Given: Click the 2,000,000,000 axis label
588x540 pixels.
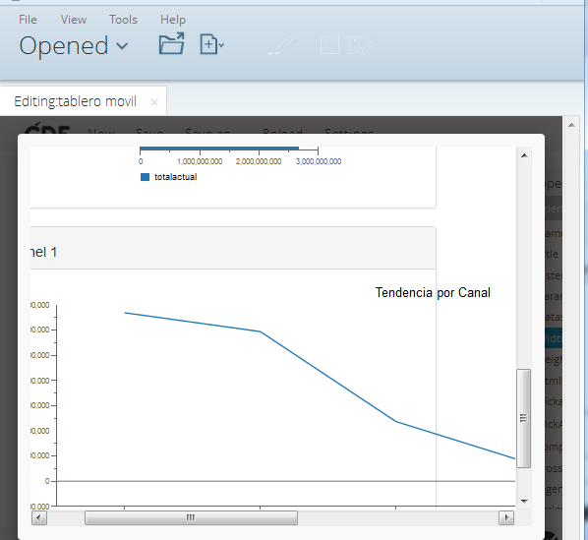Looking at the screenshot, I should pos(259,161).
